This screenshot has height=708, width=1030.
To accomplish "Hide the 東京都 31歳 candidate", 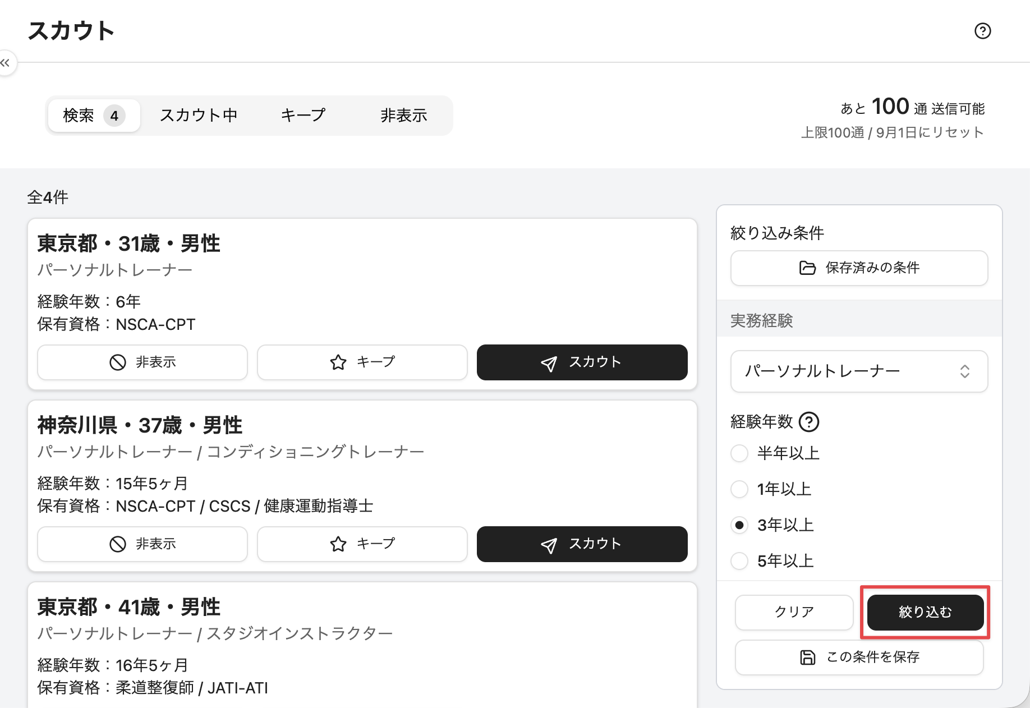I will (142, 362).
